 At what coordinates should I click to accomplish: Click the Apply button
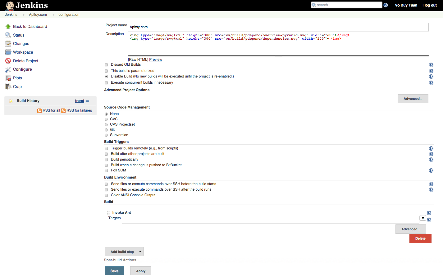tap(141, 271)
